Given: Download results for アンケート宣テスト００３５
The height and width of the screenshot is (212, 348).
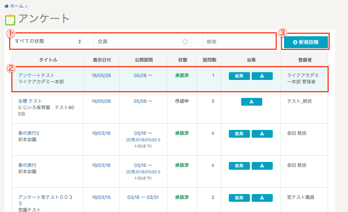Looking at the screenshot, I should coord(262,198).
